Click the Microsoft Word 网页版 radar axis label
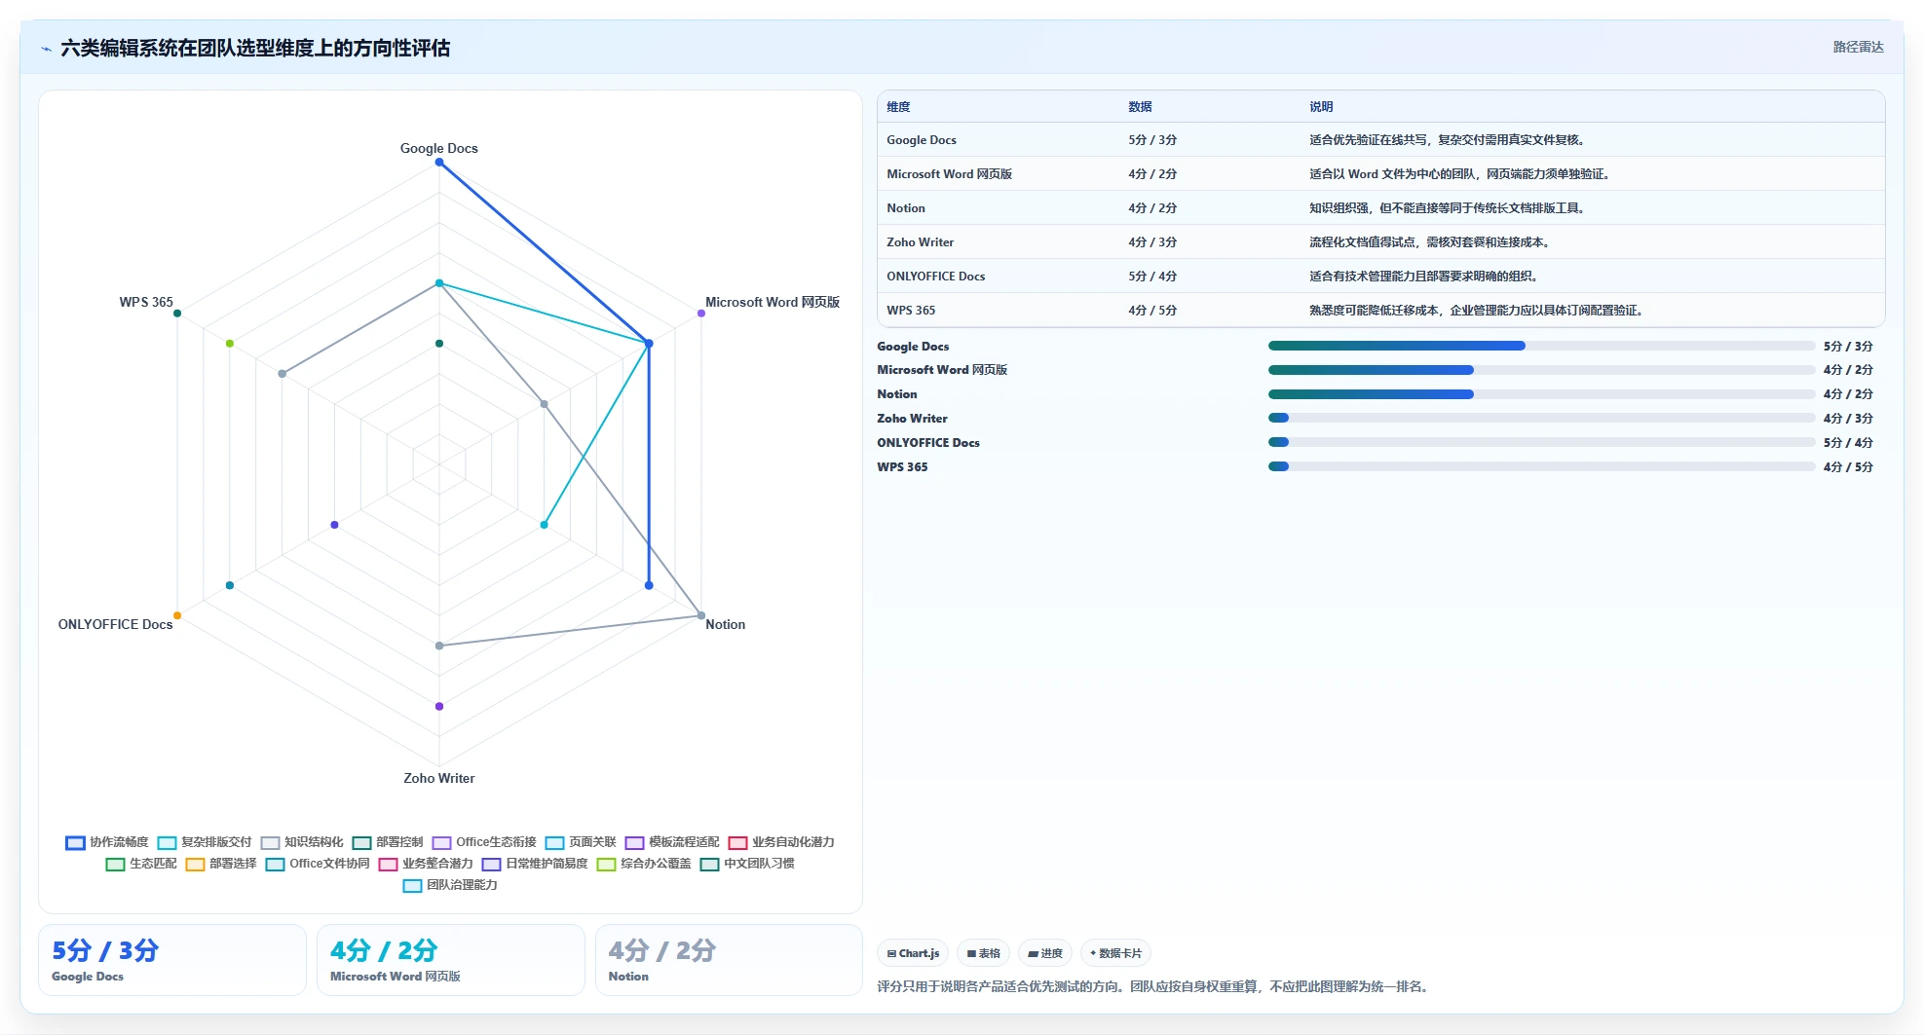This screenshot has width=1924, height=1035. (x=773, y=302)
